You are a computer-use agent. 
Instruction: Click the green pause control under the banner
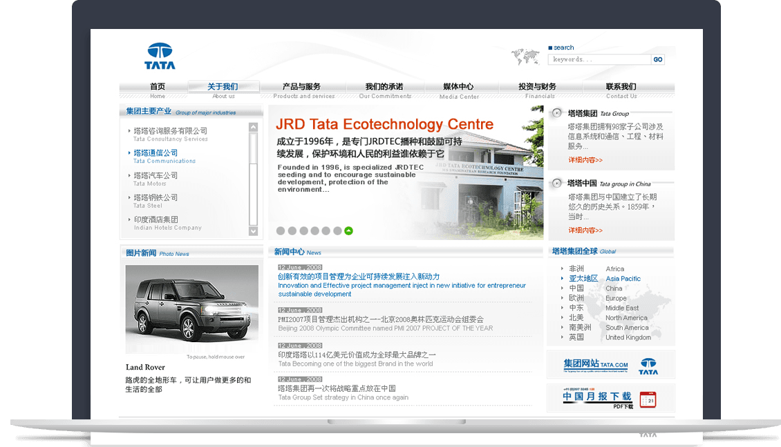[348, 230]
